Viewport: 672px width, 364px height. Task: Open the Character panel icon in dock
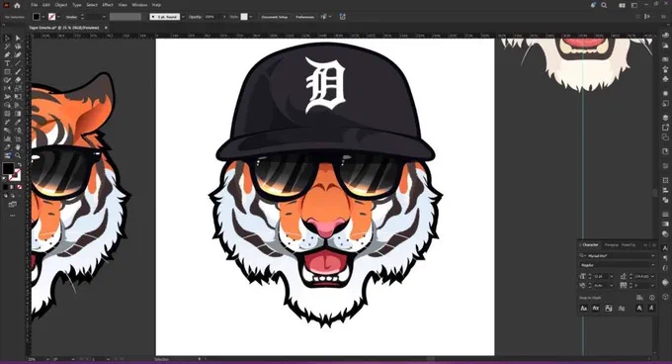click(665, 248)
